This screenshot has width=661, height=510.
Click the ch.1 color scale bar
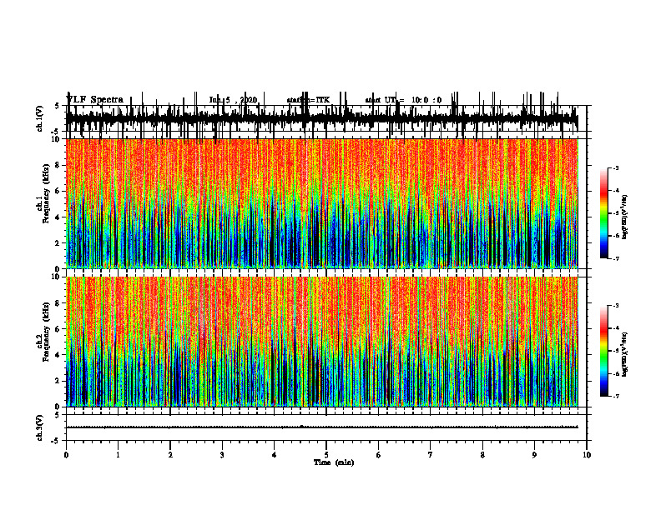coord(604,213)
